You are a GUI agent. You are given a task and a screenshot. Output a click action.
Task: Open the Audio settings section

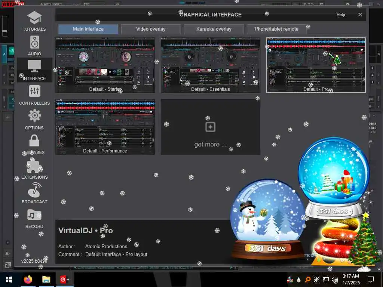[34, 46]
